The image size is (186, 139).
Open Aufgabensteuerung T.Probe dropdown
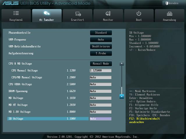pyautogui.click(x=101, y=53)
